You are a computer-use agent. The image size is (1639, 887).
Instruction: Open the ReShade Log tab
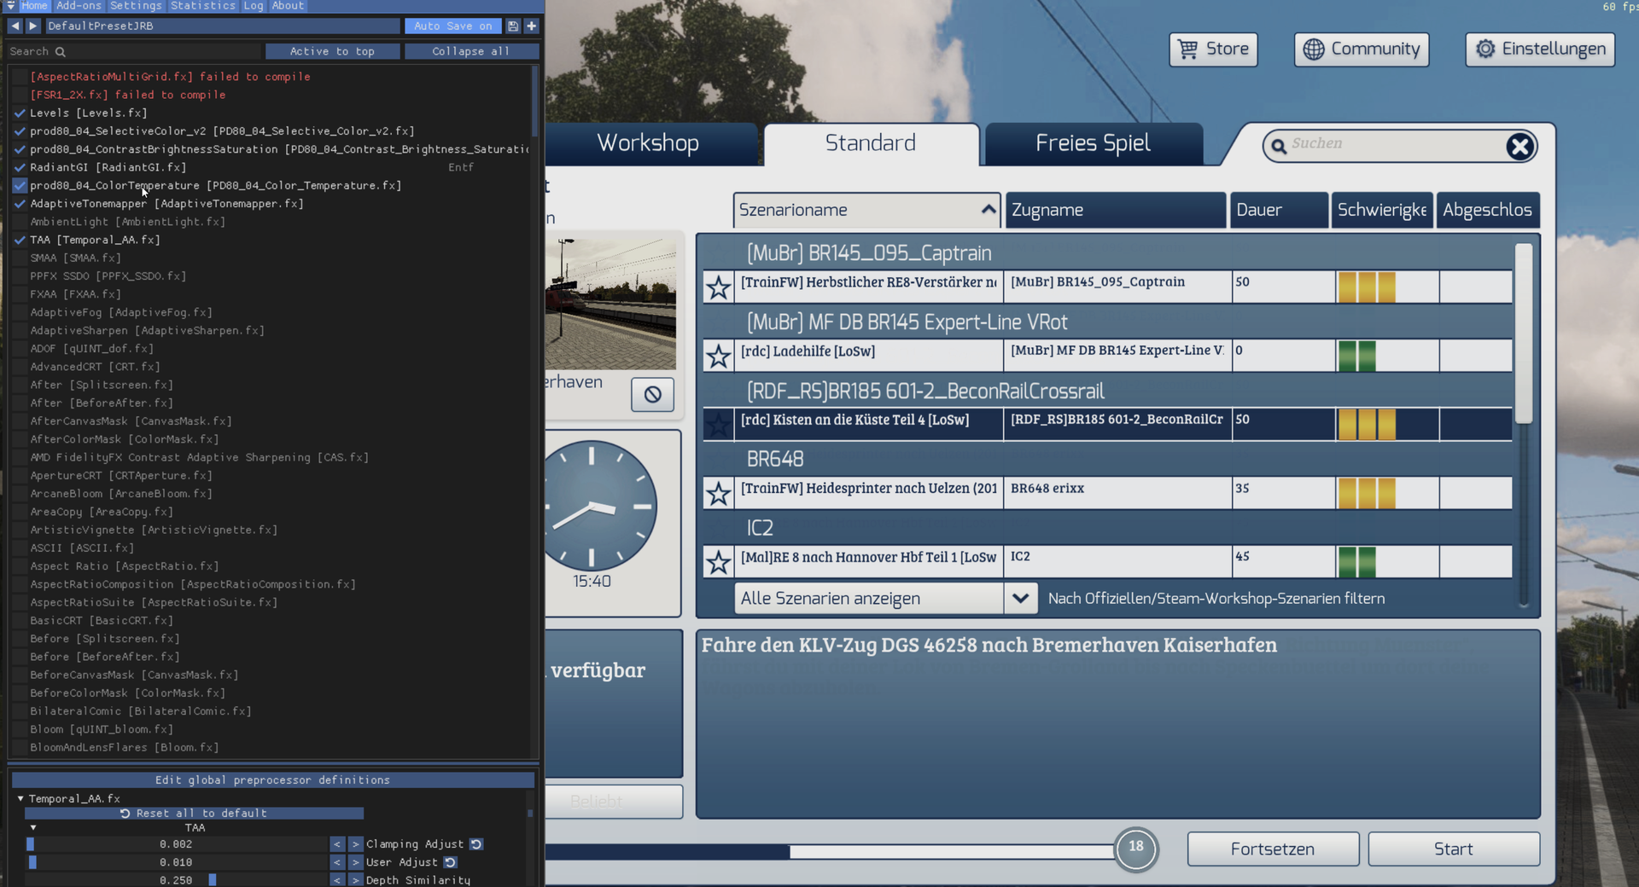click(x=254, y=6)
